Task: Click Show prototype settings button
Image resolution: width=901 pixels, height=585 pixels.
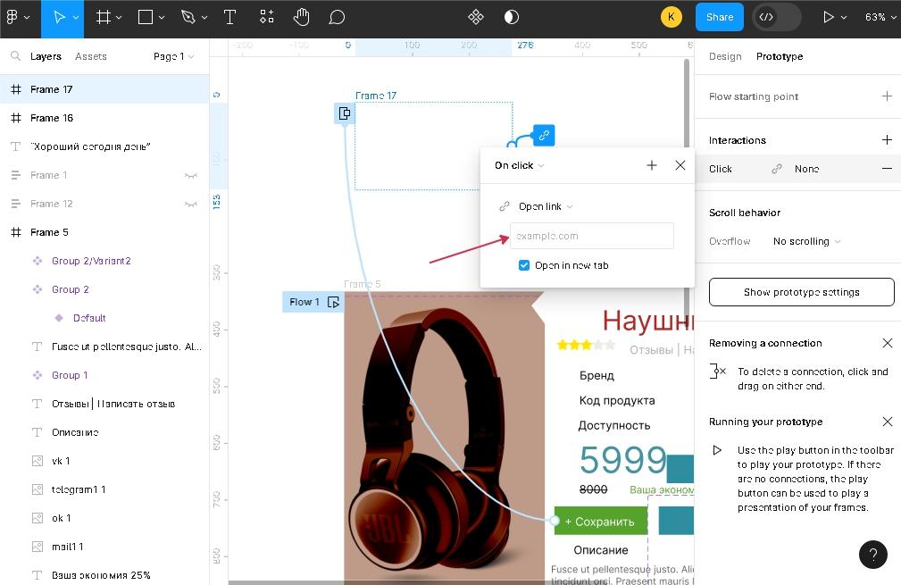Action: [801, 292]
